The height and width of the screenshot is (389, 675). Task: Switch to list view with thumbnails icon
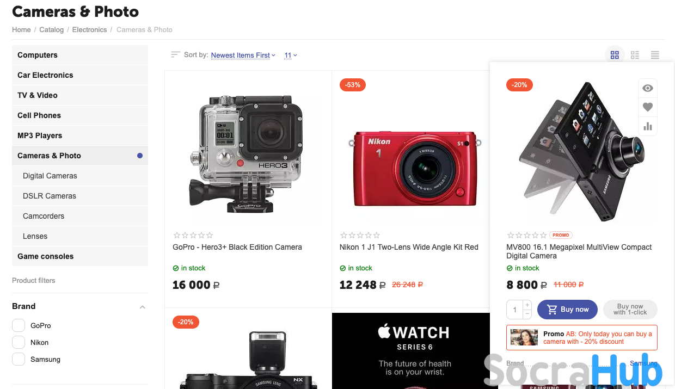[635, 55]
